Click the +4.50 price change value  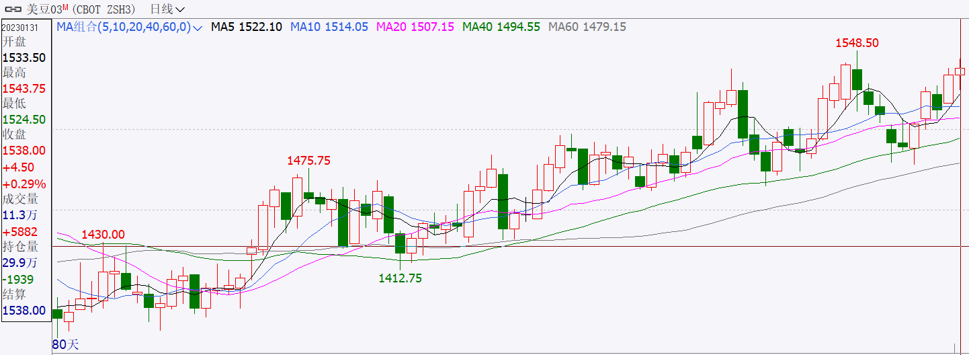coord(18,167)
